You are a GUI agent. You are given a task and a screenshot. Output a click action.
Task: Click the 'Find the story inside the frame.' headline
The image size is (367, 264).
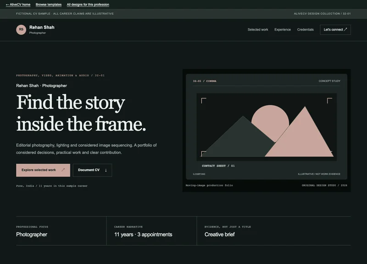coord(81,113)
